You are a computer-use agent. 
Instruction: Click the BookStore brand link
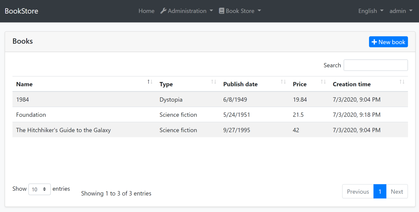(x=21, y=11)
